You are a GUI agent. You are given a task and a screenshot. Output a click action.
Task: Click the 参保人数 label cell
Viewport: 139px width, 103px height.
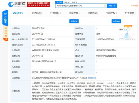click(85, 67)
